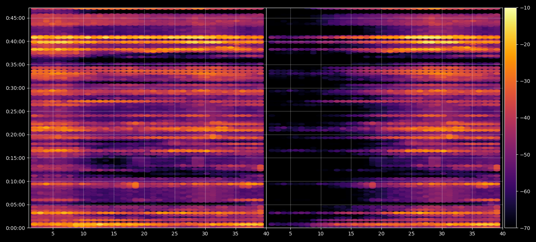The width and height of the screenshot is (536, 242).
Task: Select the −40 colorbar tick label
Action: (525, 118)
